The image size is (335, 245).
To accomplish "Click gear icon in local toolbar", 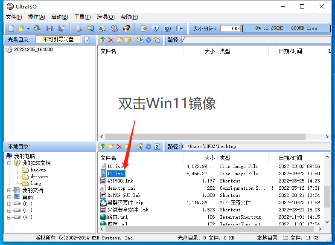I will [x=148, y=146].
